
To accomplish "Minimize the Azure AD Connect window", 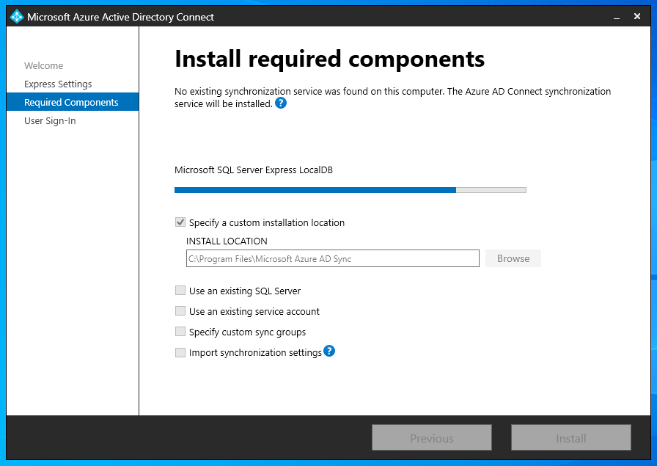I will click(x=617, y=17).
